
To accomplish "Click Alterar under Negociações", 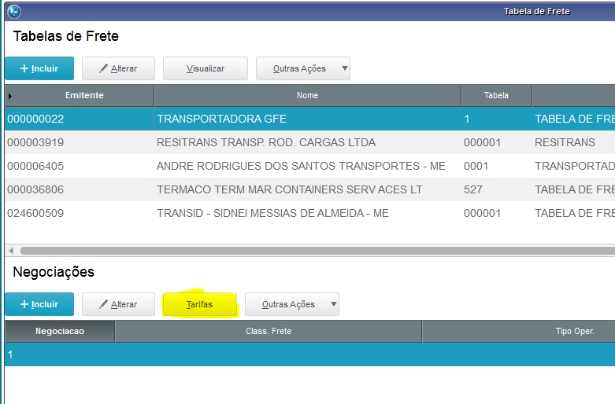I will click(118, 304).
